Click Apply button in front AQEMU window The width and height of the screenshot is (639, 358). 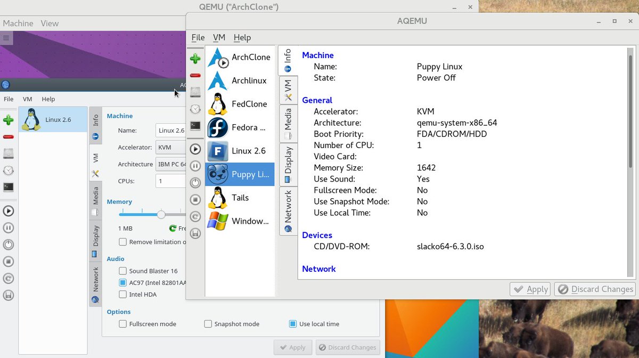(x=531, y=289)
